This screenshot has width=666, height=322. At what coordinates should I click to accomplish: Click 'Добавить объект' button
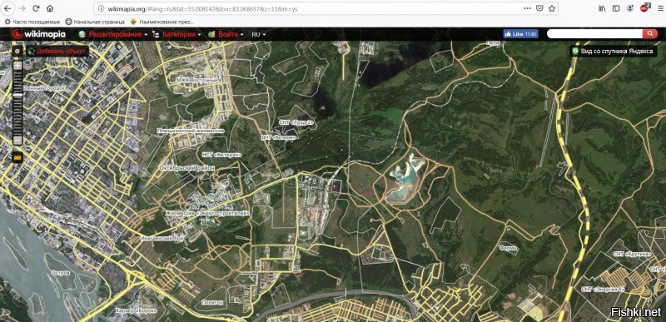57,52
